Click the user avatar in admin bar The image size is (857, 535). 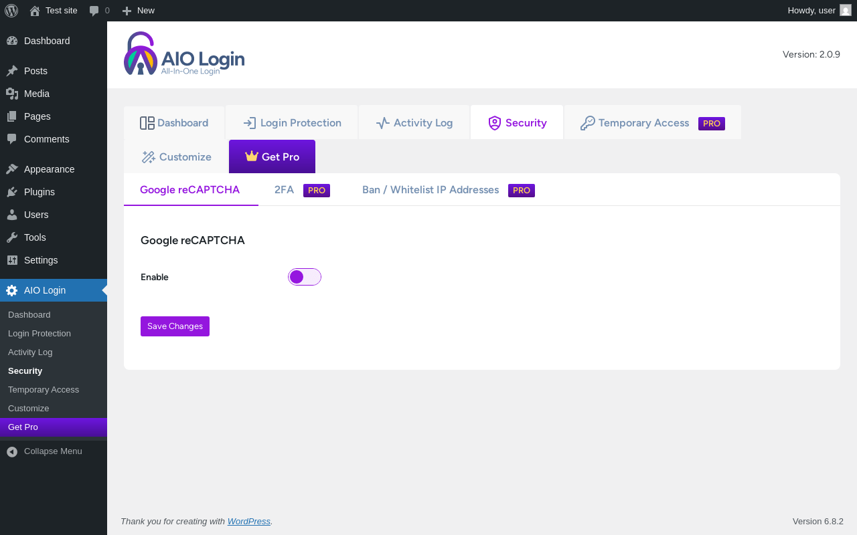tap(846, 10)
